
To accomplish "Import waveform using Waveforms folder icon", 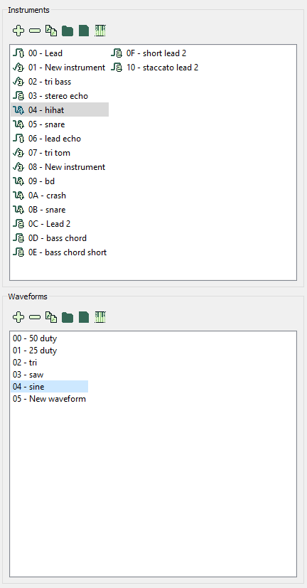I will click(68, 317).
